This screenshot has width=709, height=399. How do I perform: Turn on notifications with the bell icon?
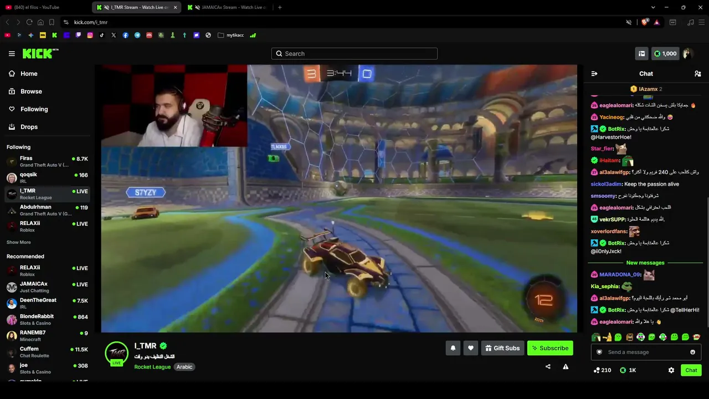(x=453, y=348)
